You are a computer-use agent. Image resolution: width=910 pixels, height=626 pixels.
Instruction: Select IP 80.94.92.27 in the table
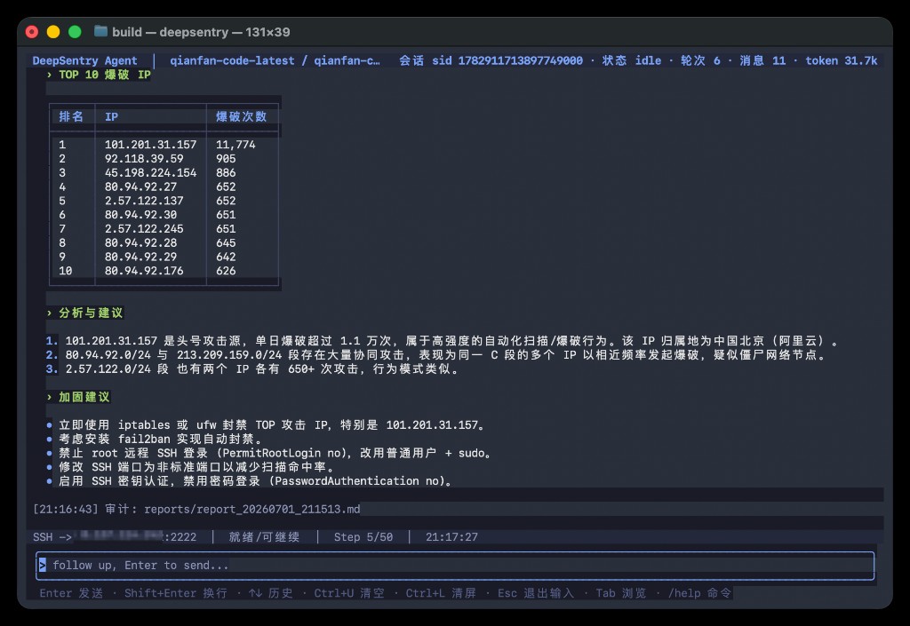(x=140, y=186)
